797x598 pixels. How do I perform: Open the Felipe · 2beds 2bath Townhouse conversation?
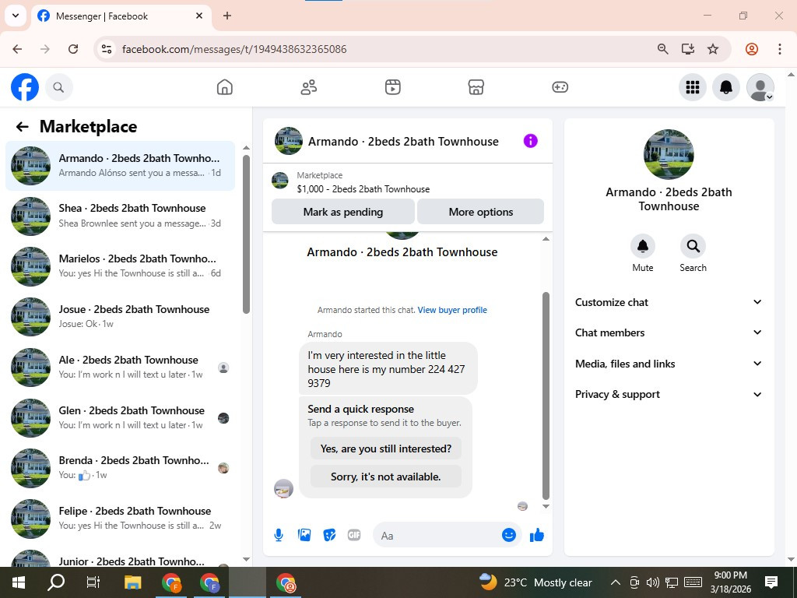point(121,519)
